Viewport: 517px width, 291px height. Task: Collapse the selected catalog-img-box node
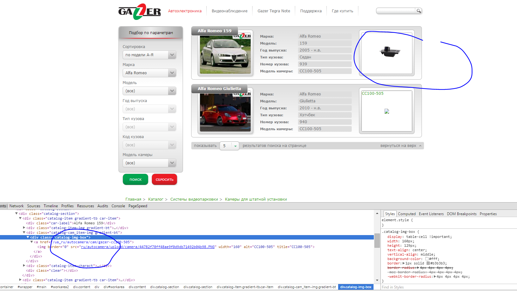[x=28, y=237]
